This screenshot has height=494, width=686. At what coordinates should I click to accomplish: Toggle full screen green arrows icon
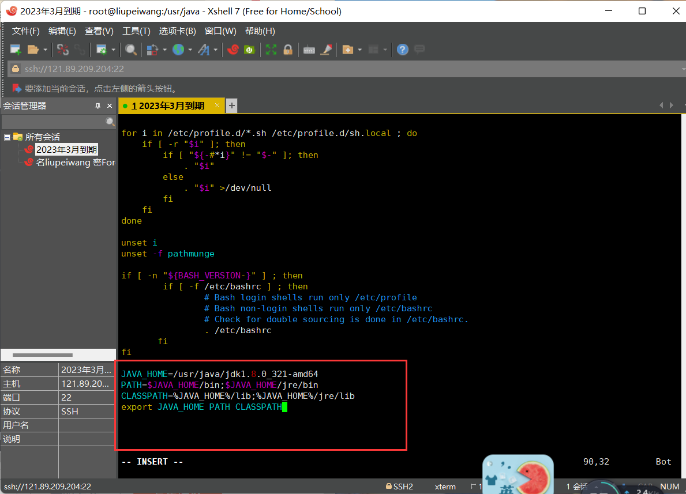pos(271,50)
